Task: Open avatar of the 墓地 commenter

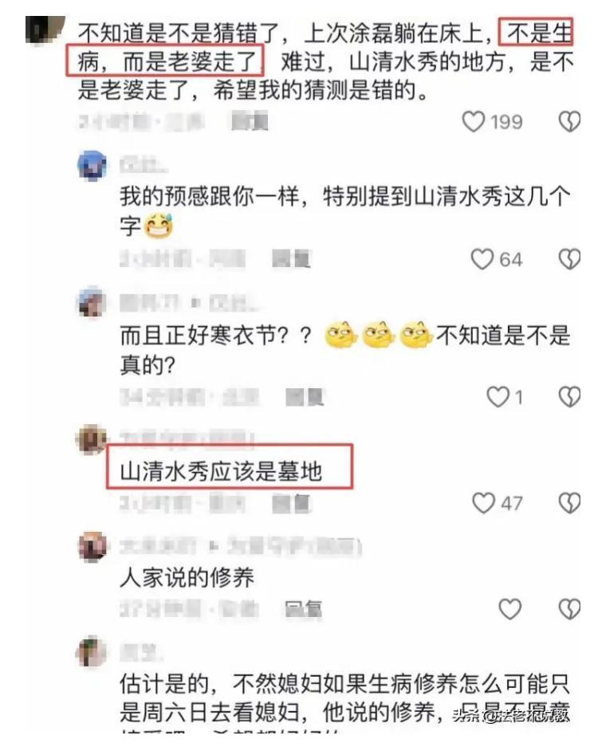Action: pos(92,438)
